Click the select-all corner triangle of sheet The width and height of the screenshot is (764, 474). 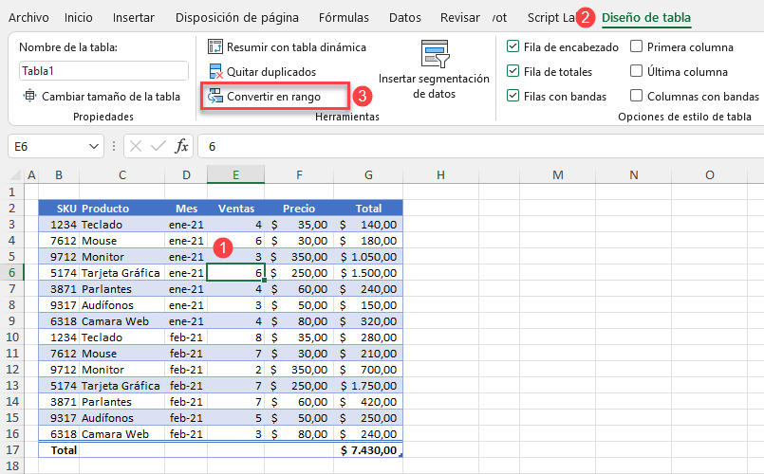(x=15, y=175)
